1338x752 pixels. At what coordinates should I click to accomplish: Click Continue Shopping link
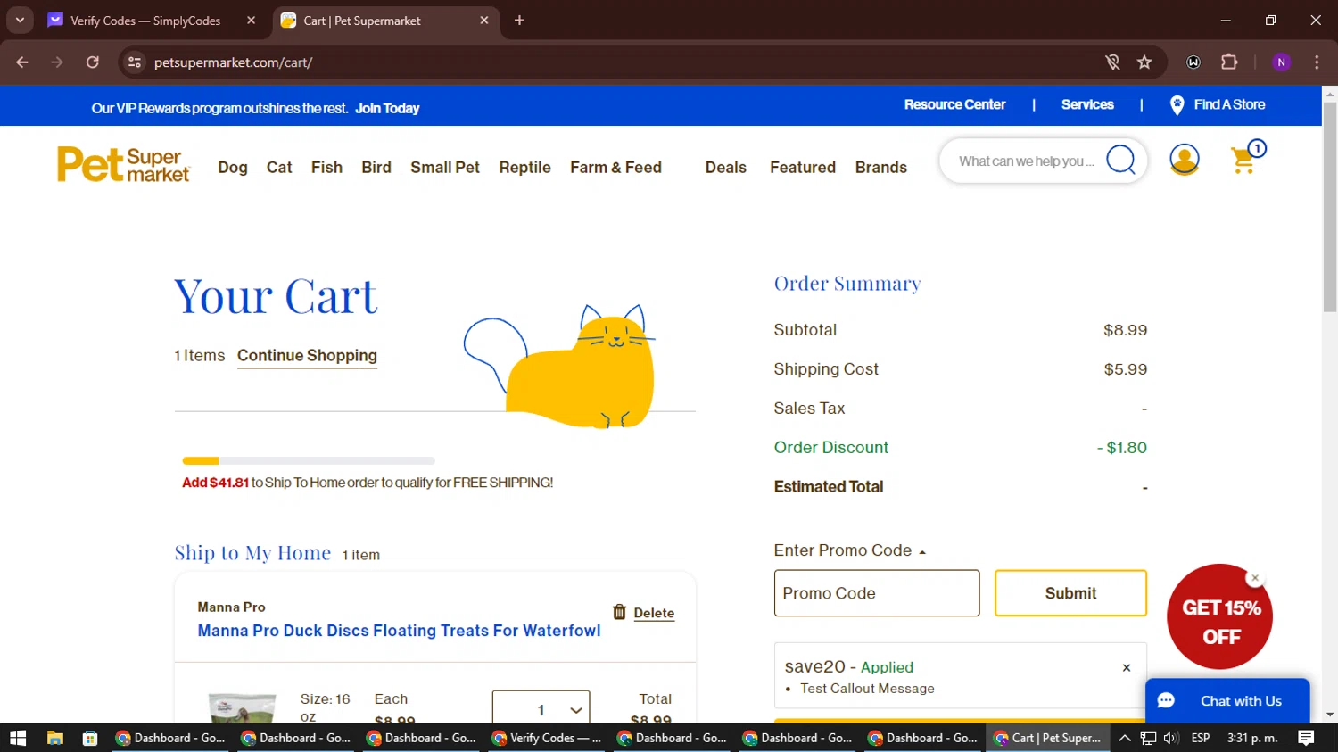tap(307, 356)
